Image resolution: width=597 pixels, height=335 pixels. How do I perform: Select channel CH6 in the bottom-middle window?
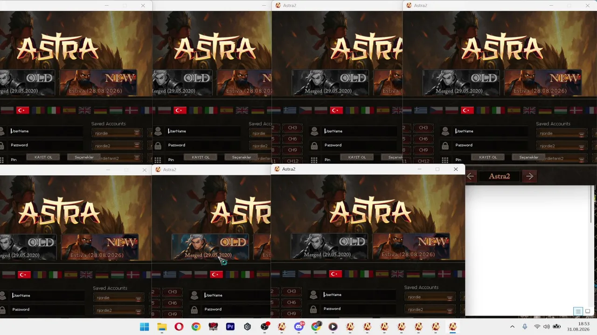(x=173, y=303)
